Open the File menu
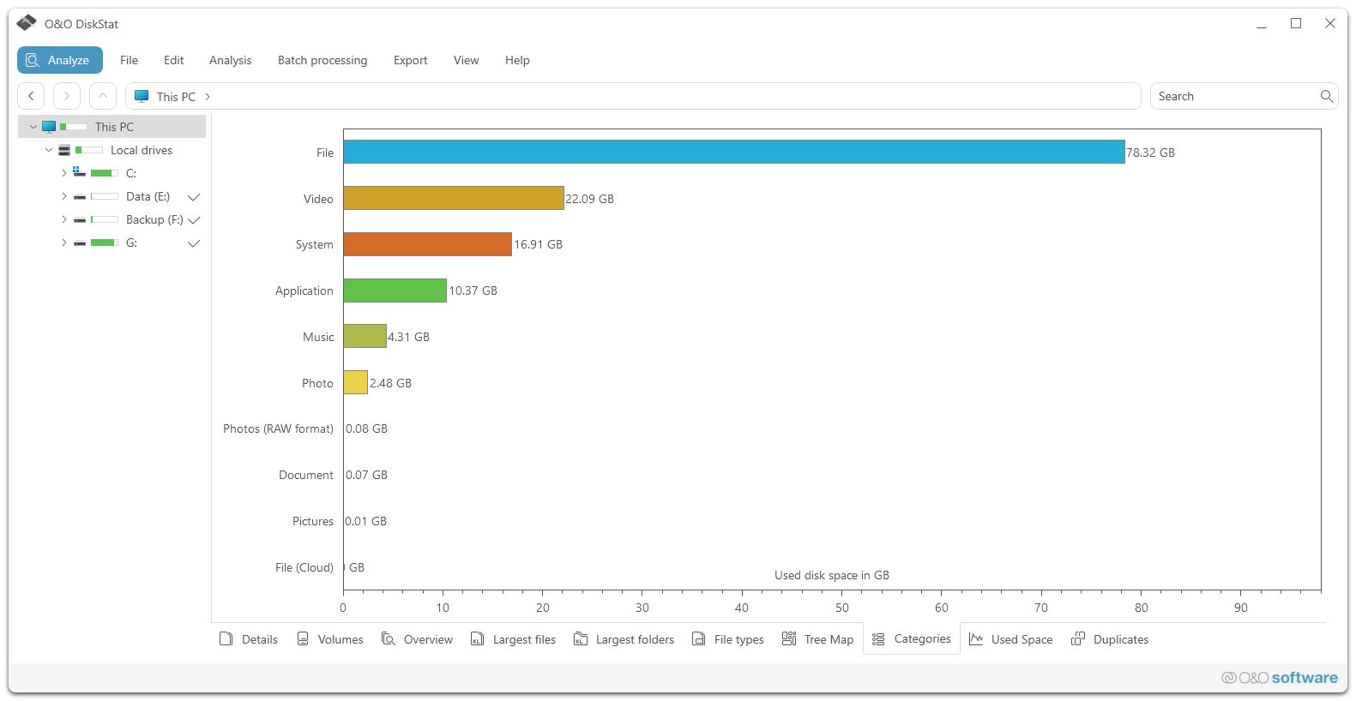 coord(129,60)
